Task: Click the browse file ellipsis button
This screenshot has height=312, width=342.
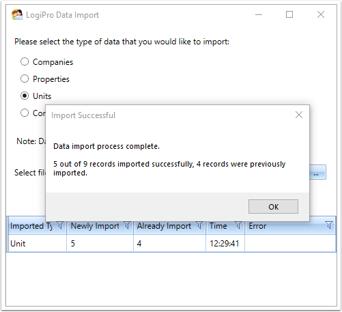Action: 317,172
